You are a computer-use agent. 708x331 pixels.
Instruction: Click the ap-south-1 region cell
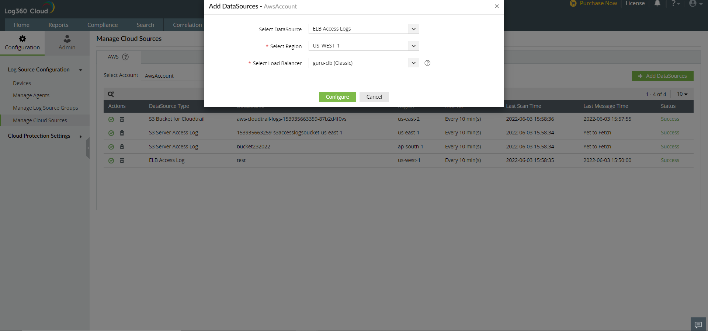click(x=410, y=147)
